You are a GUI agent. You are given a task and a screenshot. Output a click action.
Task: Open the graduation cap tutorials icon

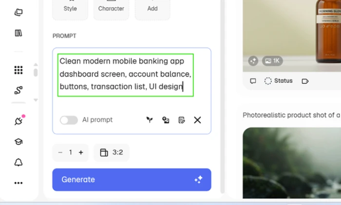coord(19,142)
